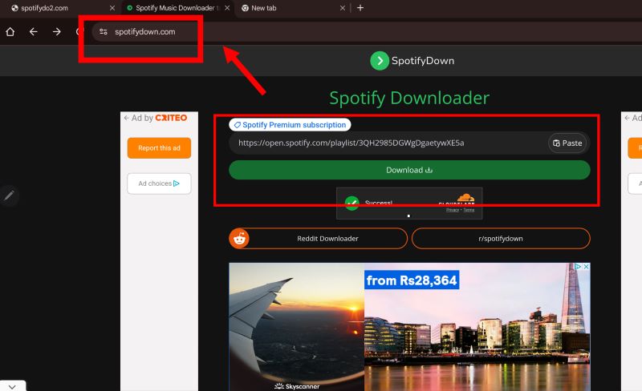The image size is (642, 391).
Task: Switch to the spotifydo2.com tab
Action: point(44,8)
